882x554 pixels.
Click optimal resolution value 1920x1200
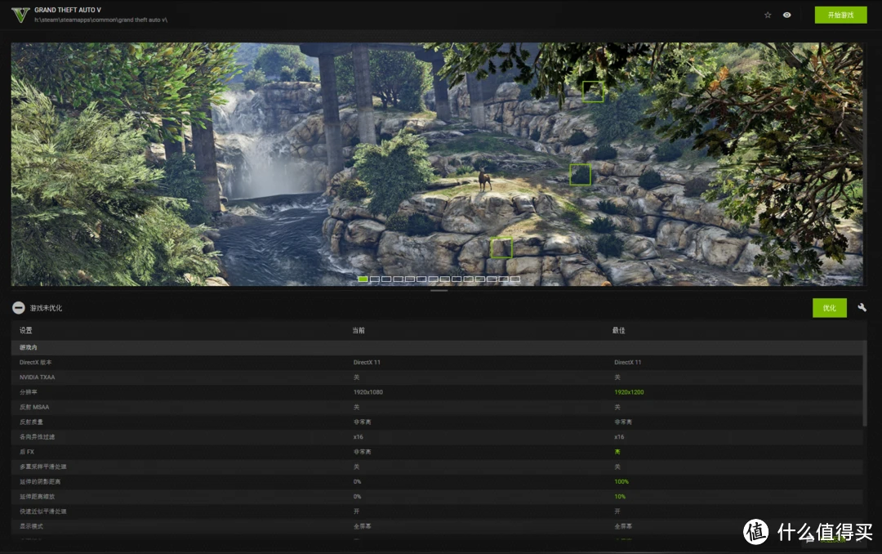629,392
